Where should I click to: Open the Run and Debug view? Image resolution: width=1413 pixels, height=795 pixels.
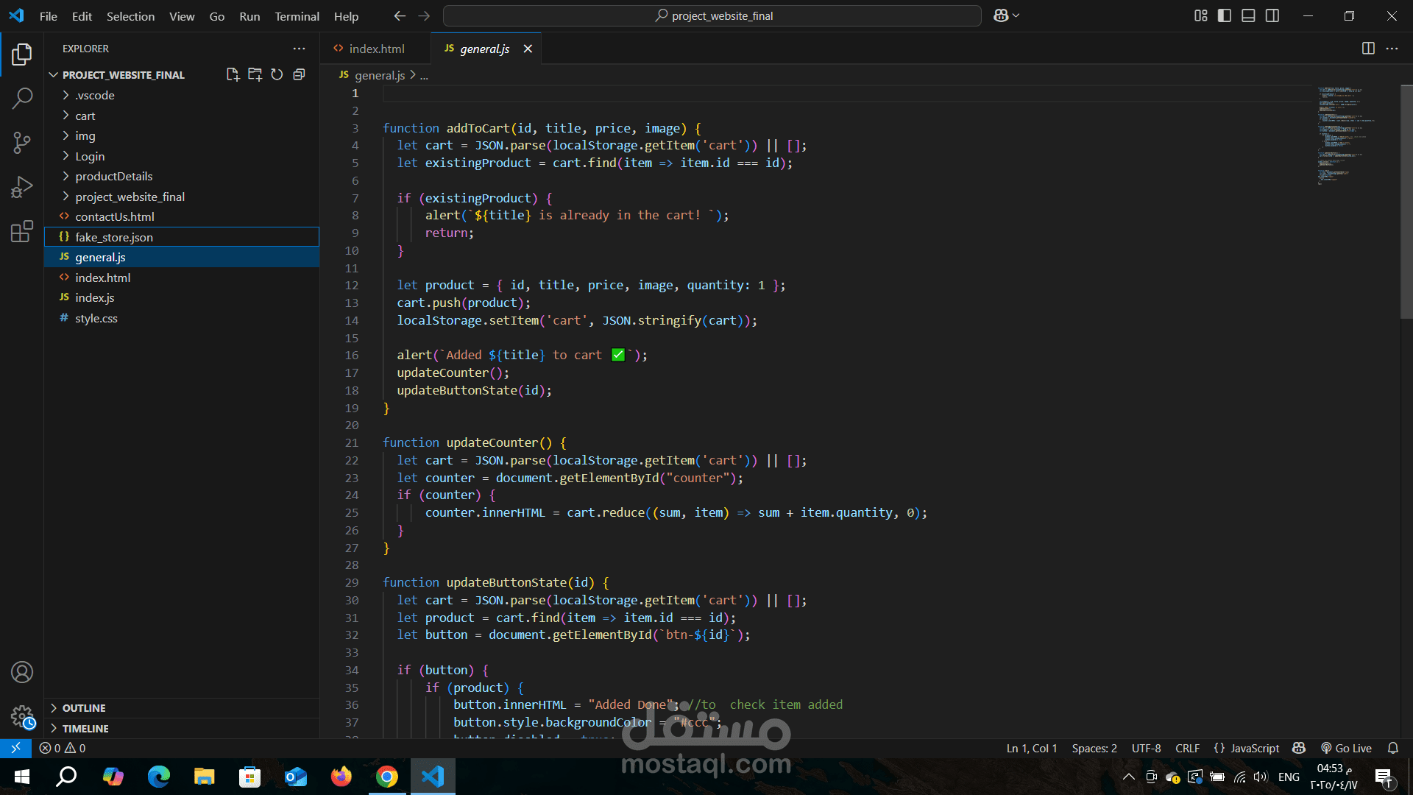point(22,186)
